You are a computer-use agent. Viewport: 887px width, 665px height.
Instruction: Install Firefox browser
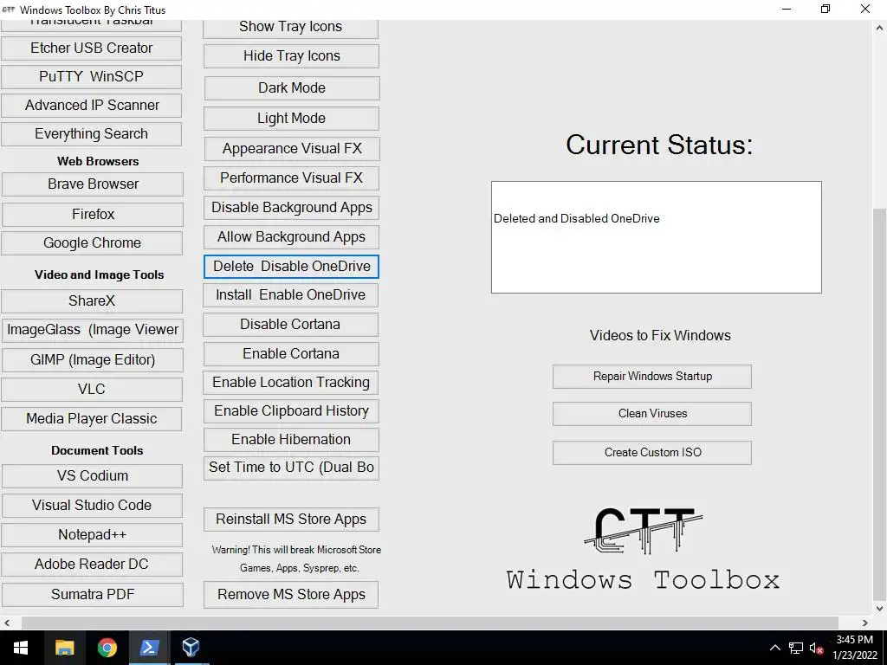click(93, 215)
